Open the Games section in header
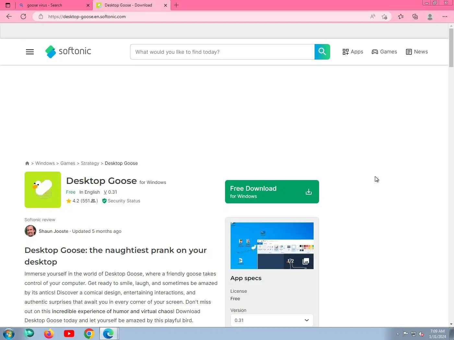 (384, 52)
